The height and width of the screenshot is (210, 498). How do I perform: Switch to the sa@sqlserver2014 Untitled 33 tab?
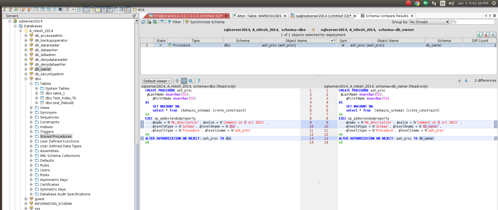[323, 16]
